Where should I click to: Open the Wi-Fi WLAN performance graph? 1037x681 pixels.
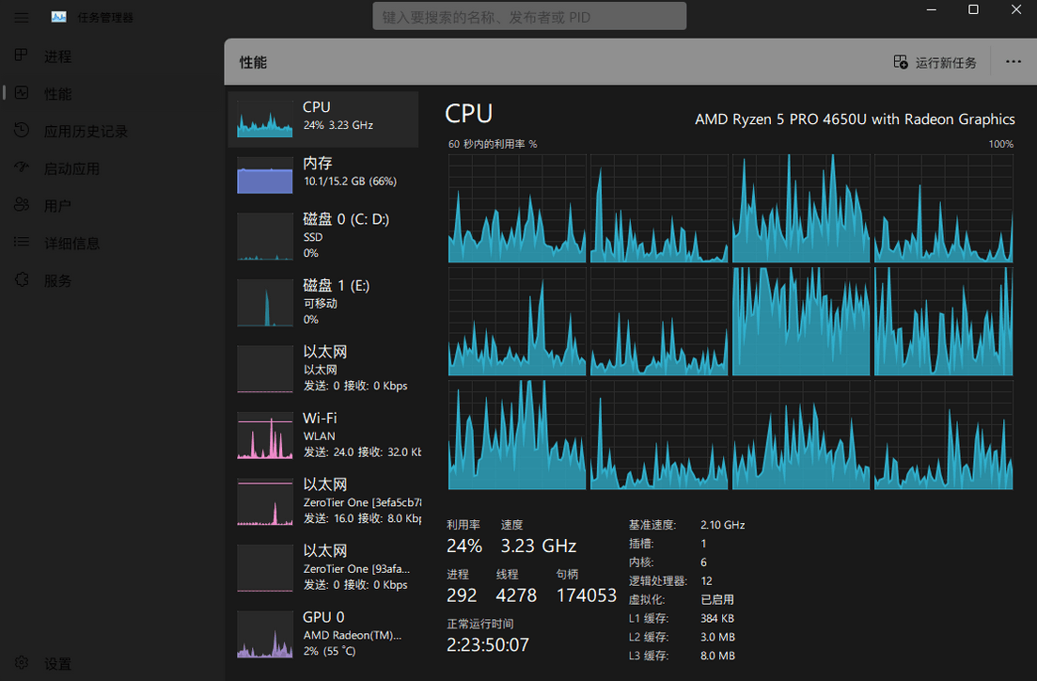[x=323, y=435]
